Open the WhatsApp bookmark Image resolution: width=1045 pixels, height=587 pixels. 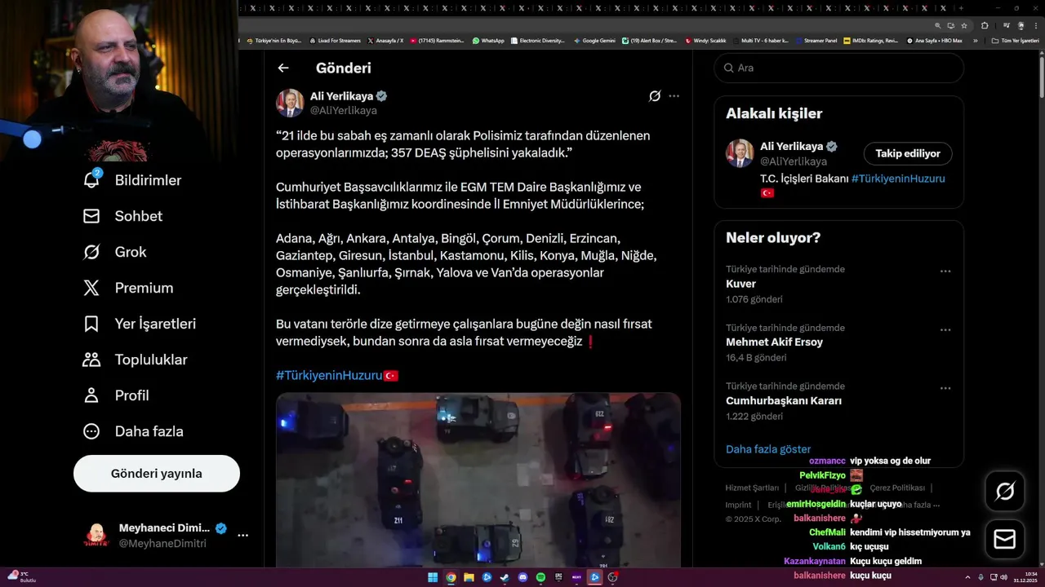point(488,41)
